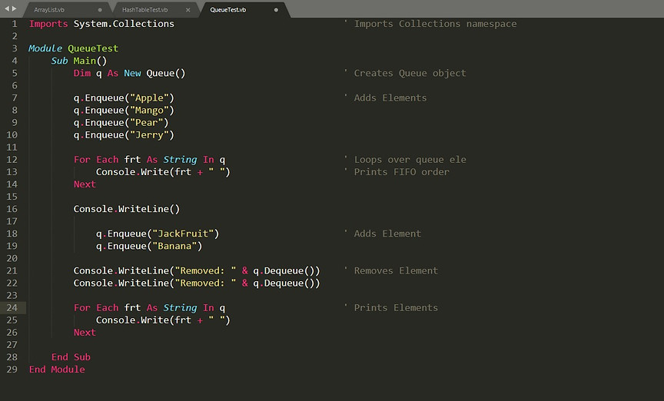Viewport: 664px width, 401px height.
Task: Click q.Dequeue() on line 21
Action: tap(284, 271)
